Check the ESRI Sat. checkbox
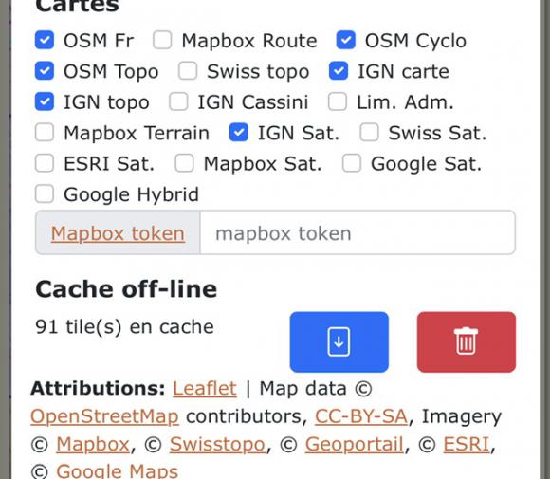 click(x=45, y=163)
